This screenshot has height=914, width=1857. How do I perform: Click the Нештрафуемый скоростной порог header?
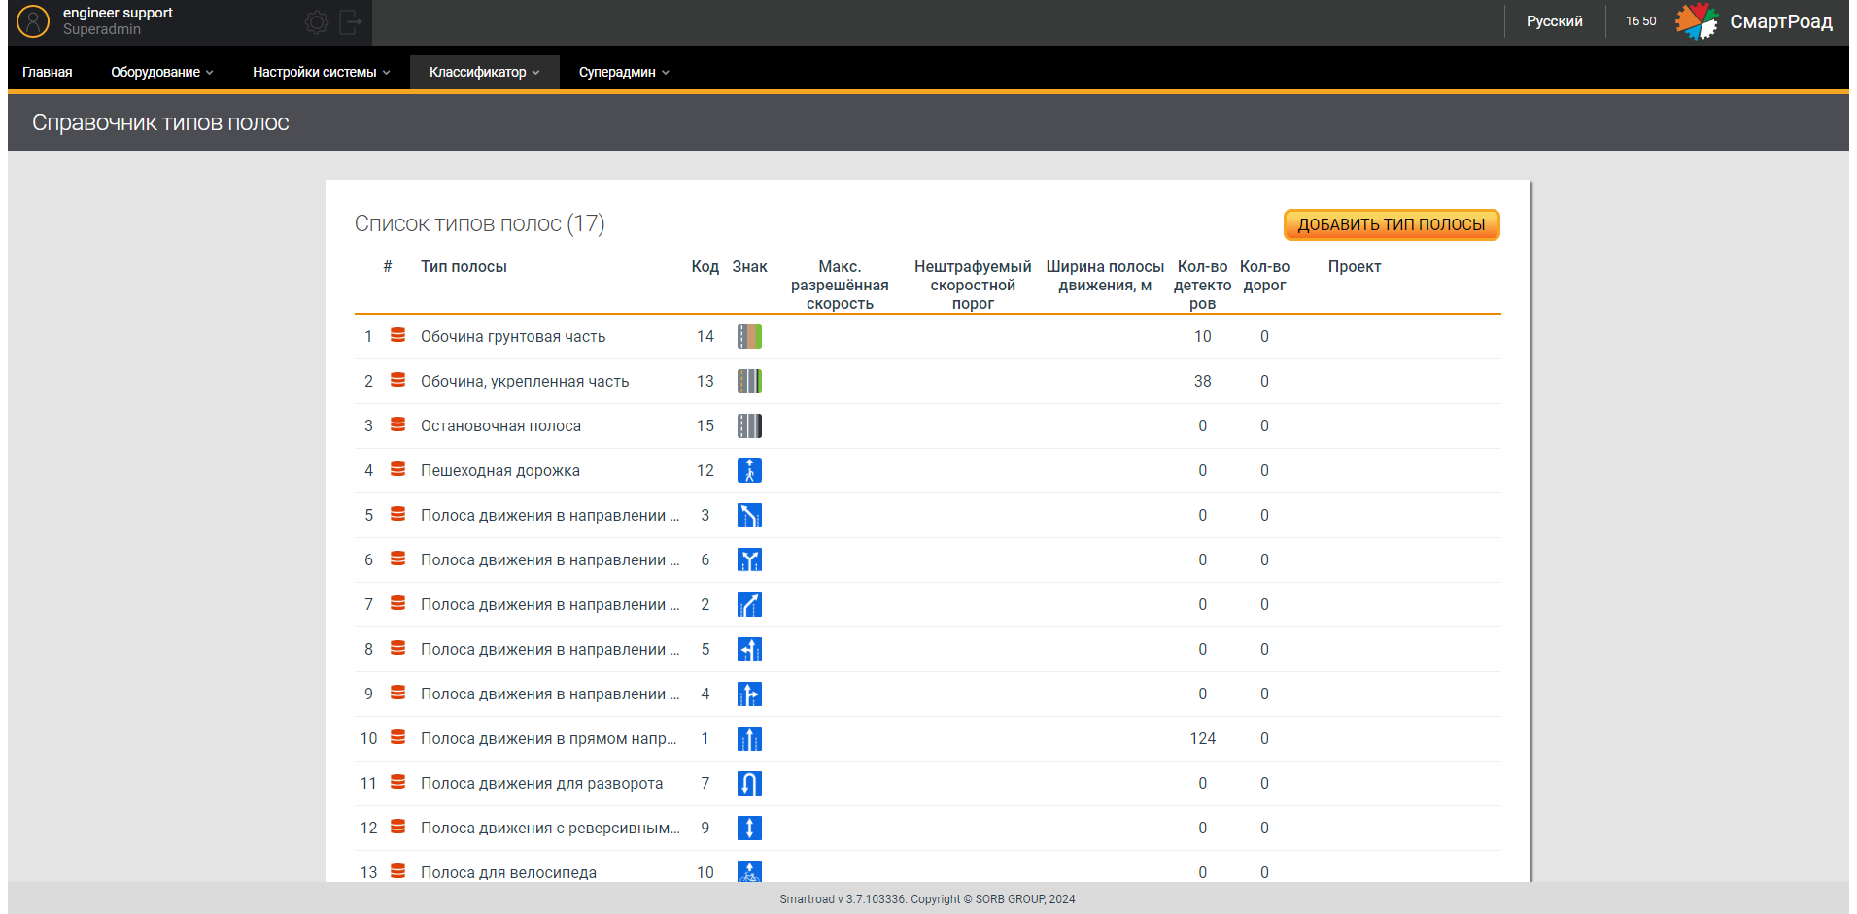973,285
